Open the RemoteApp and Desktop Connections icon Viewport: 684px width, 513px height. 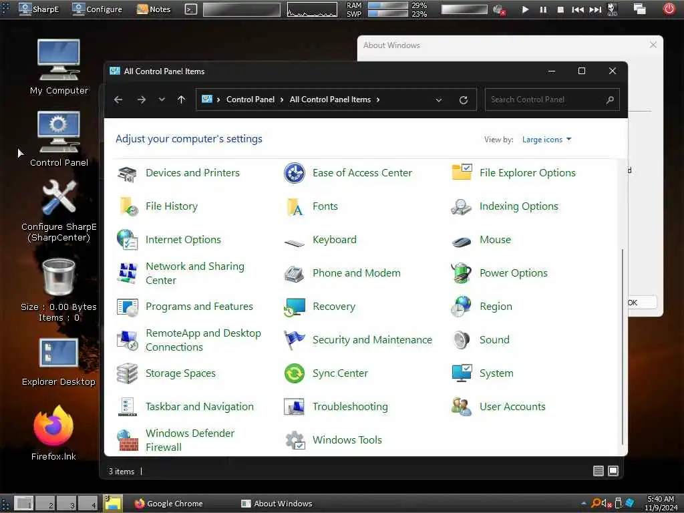tap(128, 340)
